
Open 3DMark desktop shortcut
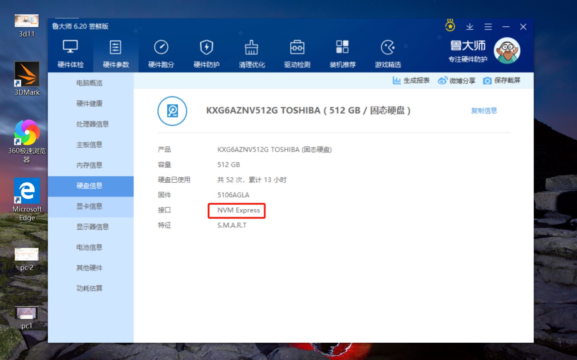click(x=27, y=79)
